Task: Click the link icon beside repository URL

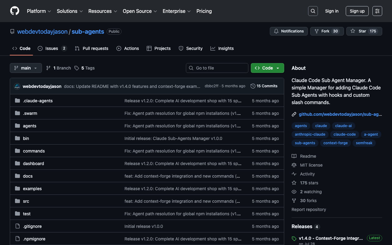Action: pyautogui.click(x=294, y=114)
